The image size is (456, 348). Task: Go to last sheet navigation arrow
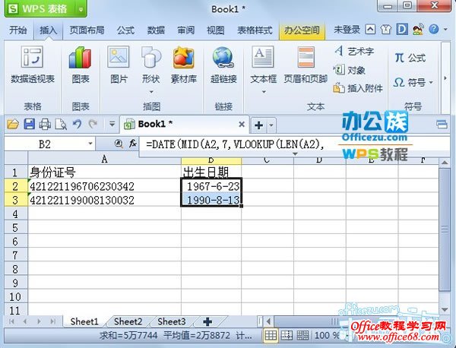(53, 321)
